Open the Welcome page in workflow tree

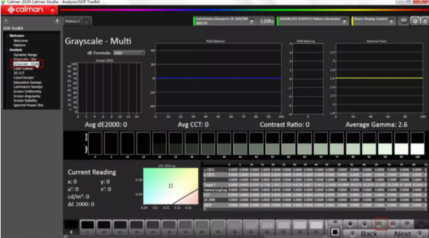(20, 41)
